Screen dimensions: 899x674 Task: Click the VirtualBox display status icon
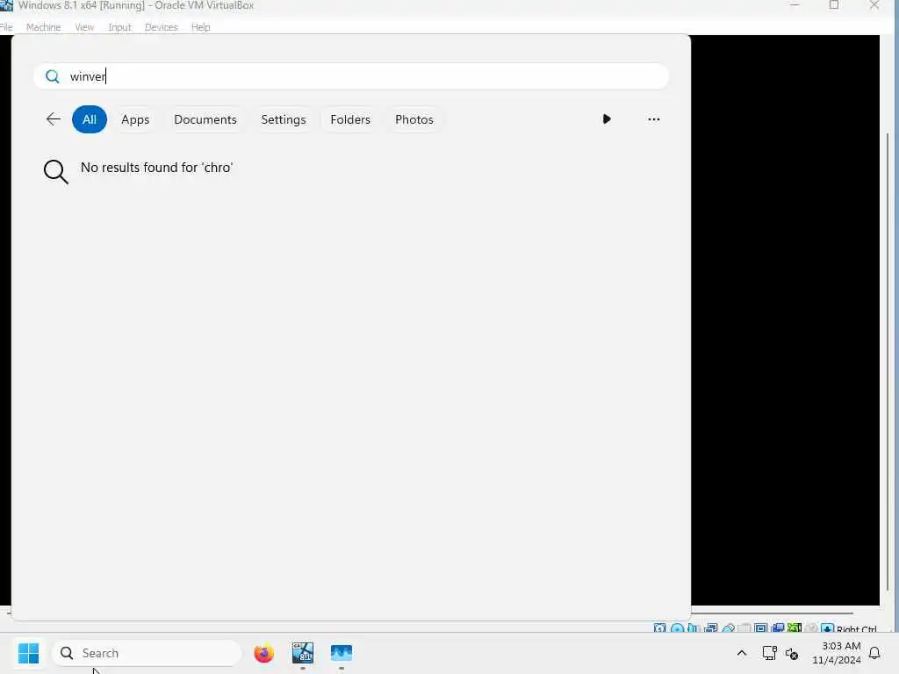[761, 628]
